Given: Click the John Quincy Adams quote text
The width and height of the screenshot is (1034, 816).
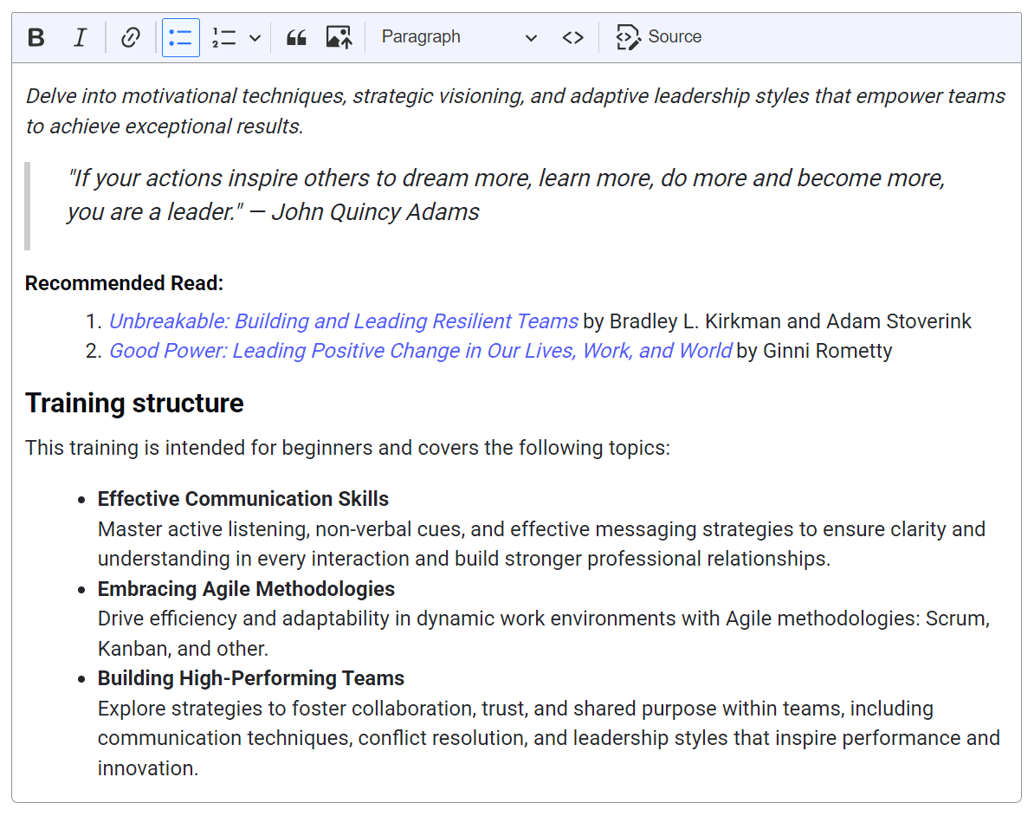Looking at the screenshot, I should point(506,195).
